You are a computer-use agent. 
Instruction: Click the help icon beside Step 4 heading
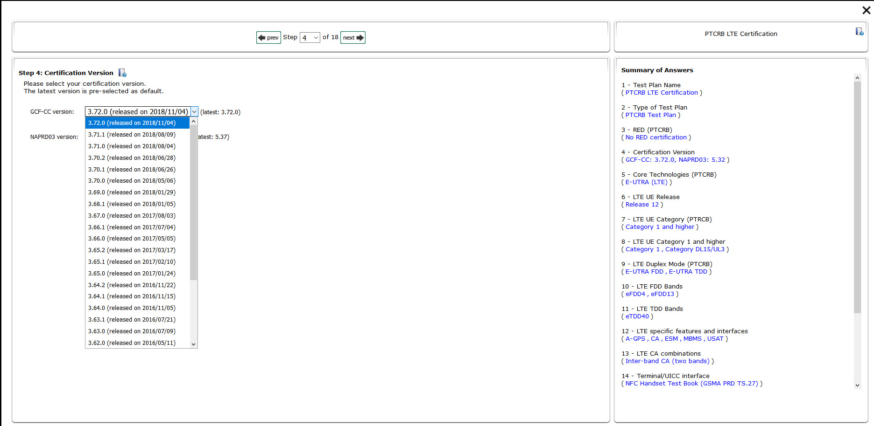122,73
